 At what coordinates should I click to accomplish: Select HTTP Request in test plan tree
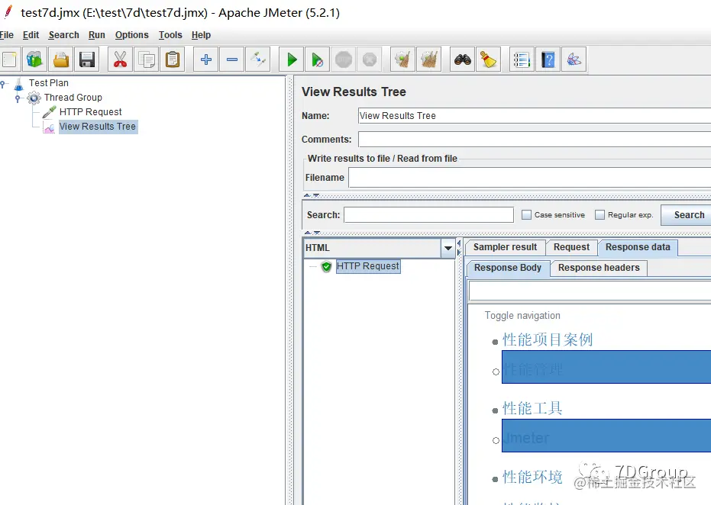pos(91,112)
